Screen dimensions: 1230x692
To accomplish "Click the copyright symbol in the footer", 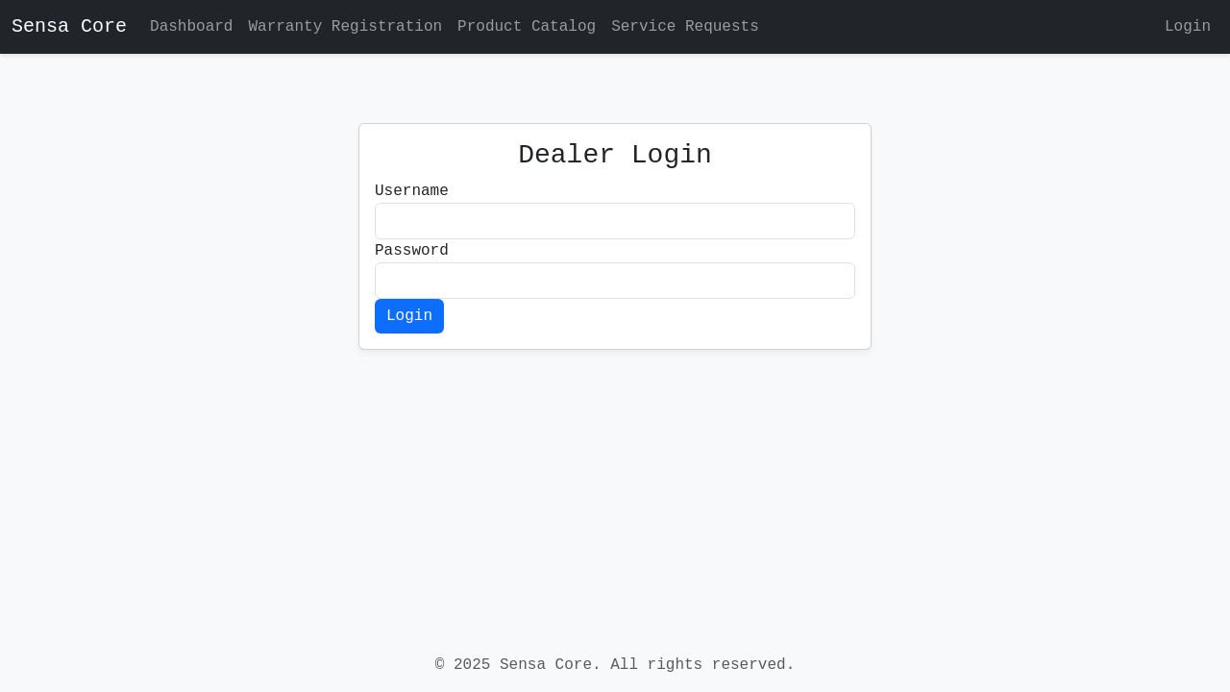I will (440, 665).
